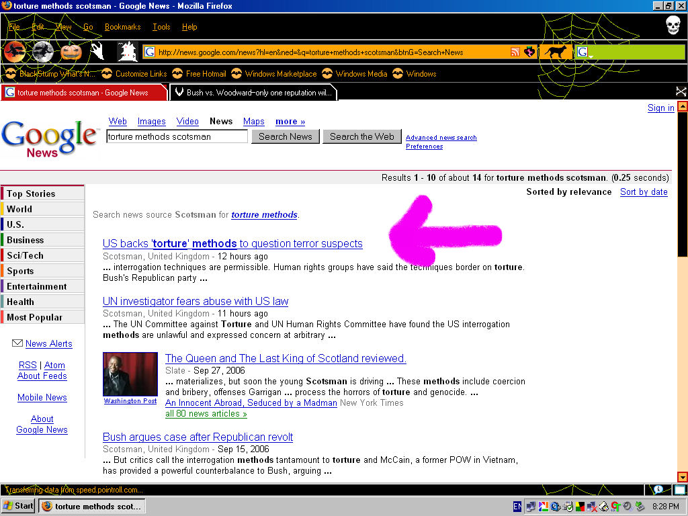Select Entertainment news section
Screen dimensions: 688x516
(42, 286)
